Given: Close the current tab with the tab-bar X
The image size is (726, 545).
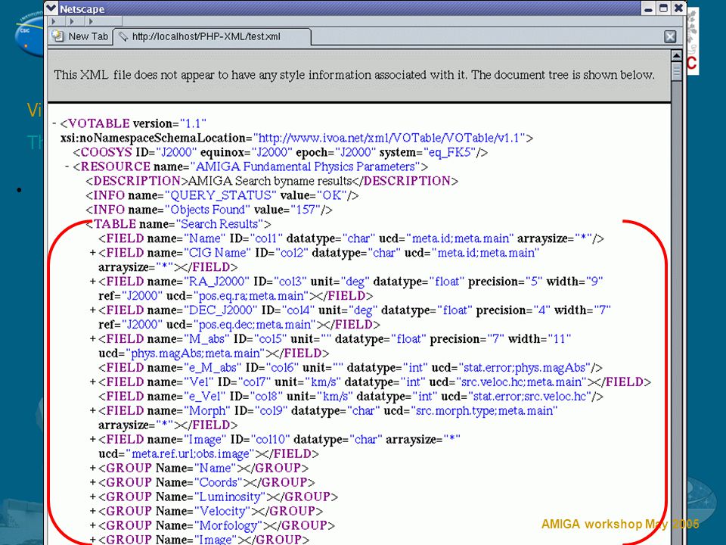Looking at the screenshot, I should pyautogui.click(x=670, y=36).
